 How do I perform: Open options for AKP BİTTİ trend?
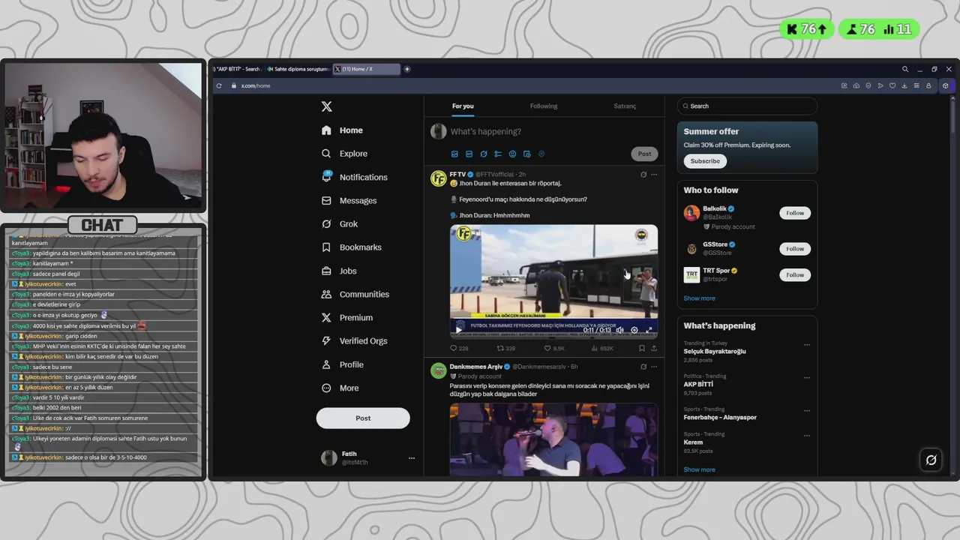(x=807, y=377)
